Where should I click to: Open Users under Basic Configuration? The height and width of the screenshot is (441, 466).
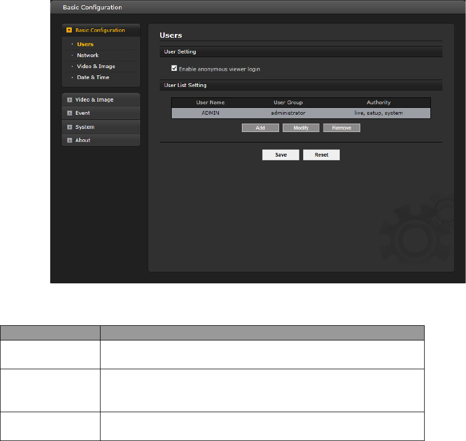(85, 45)
